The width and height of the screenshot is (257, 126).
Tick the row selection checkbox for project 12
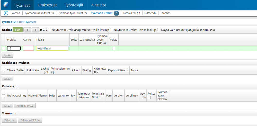pyautogui.click(x=3, y=48)
